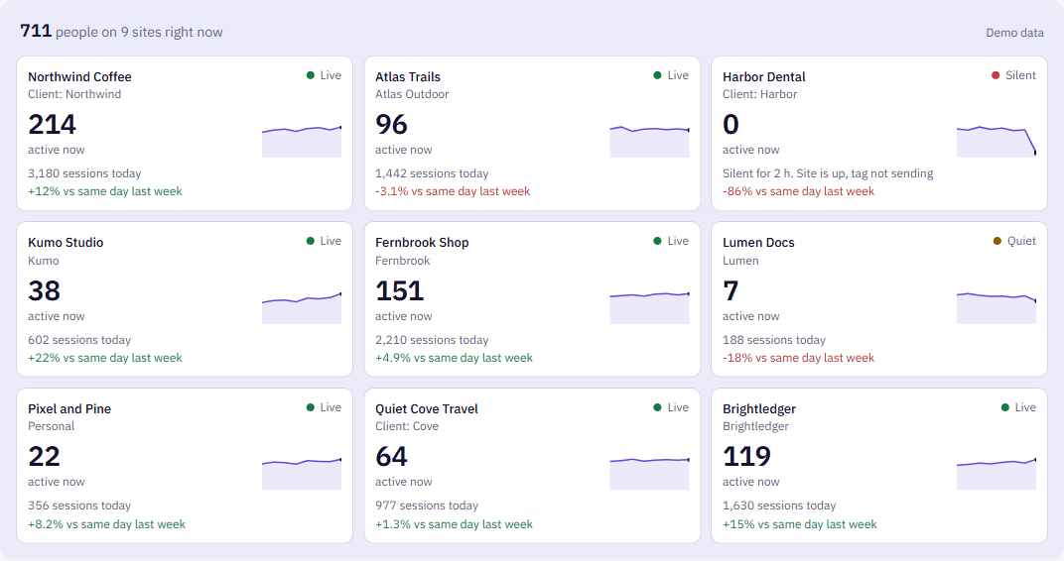Screen dimensions: 1064x561
Task: Click the Brightledger sparkline chart
Action: [x=997, y=473]
